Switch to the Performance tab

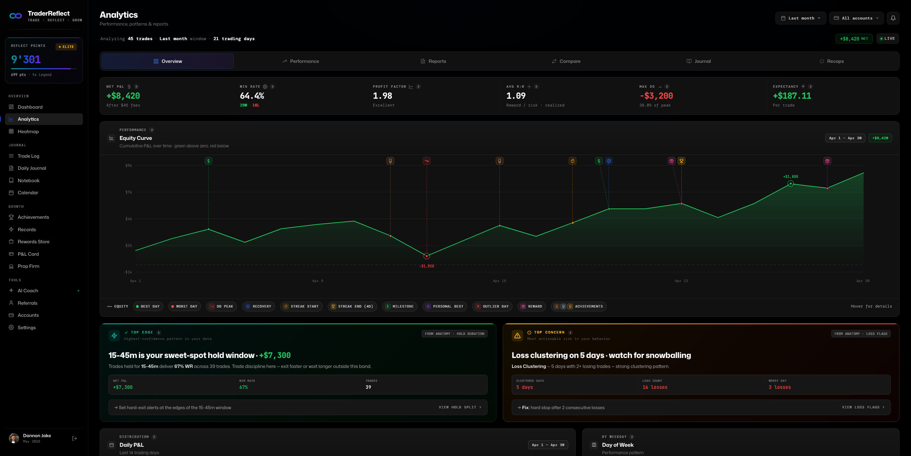pos(300,61)
